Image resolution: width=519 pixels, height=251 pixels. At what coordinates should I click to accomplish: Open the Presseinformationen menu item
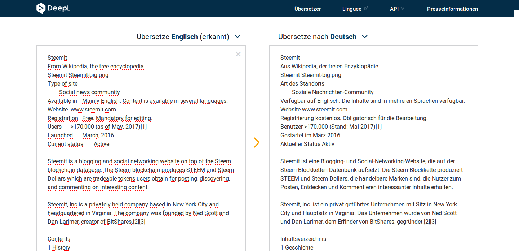tap(452, 9)
